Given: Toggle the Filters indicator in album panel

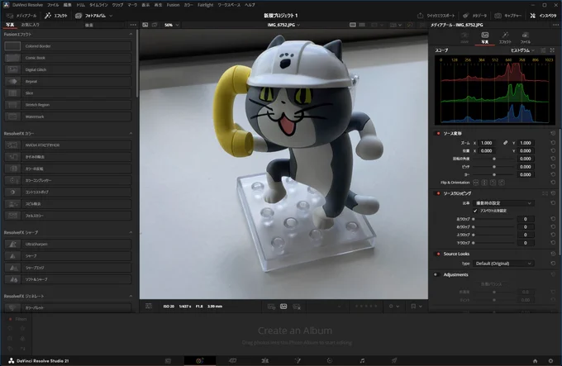Looking at the screenshot, I should (11, 319).
